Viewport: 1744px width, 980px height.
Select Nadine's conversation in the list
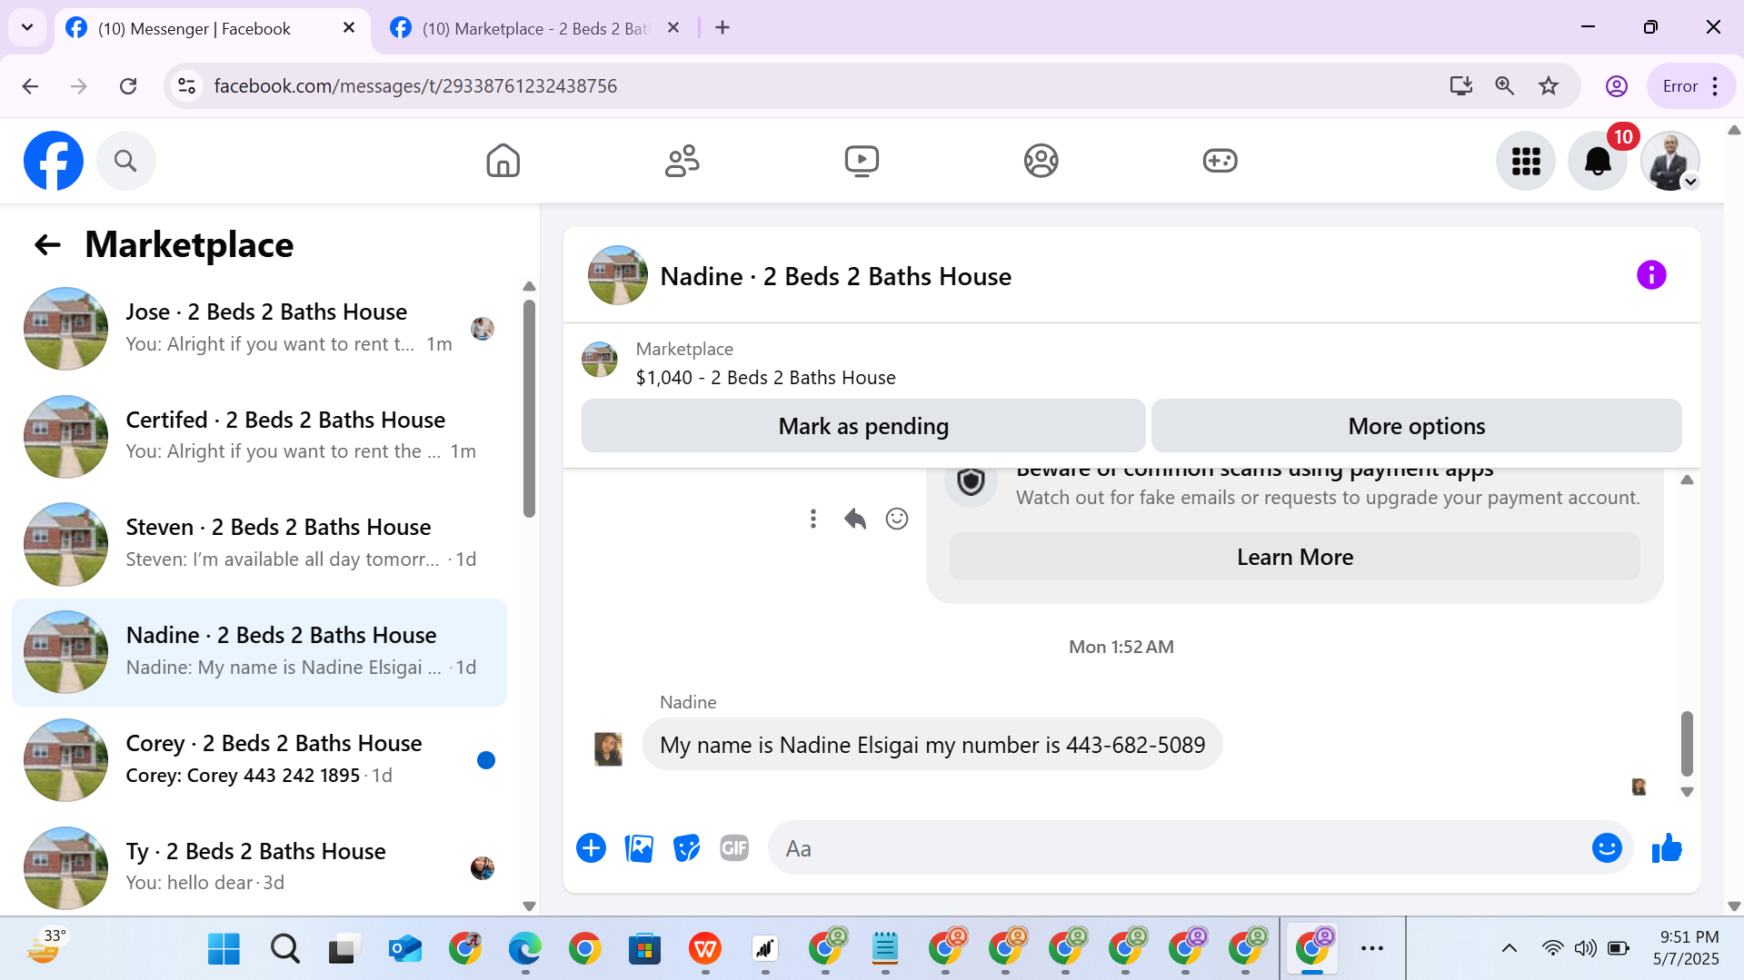coord(259,652)
